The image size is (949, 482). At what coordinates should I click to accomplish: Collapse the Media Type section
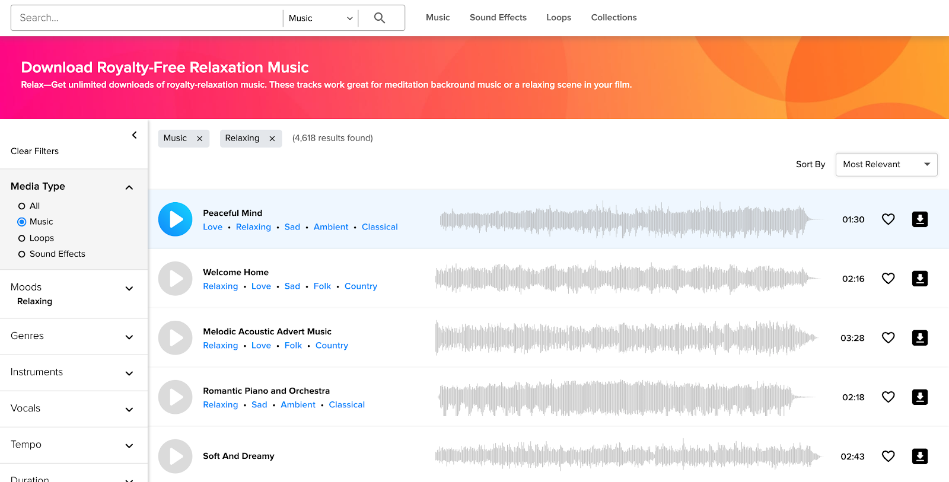click(129, 187)
